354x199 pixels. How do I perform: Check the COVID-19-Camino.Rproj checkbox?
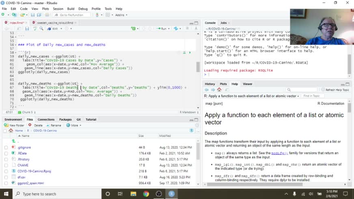tap(6, 171)
